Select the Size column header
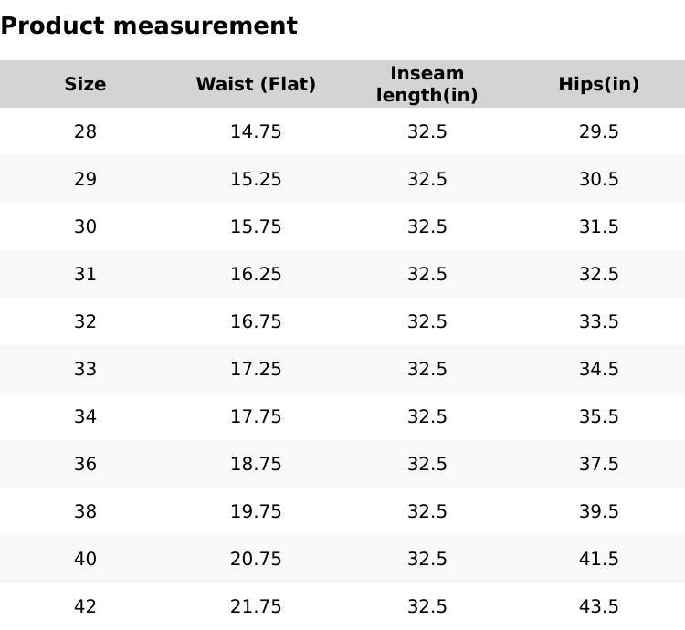 (x=85, y=84)
